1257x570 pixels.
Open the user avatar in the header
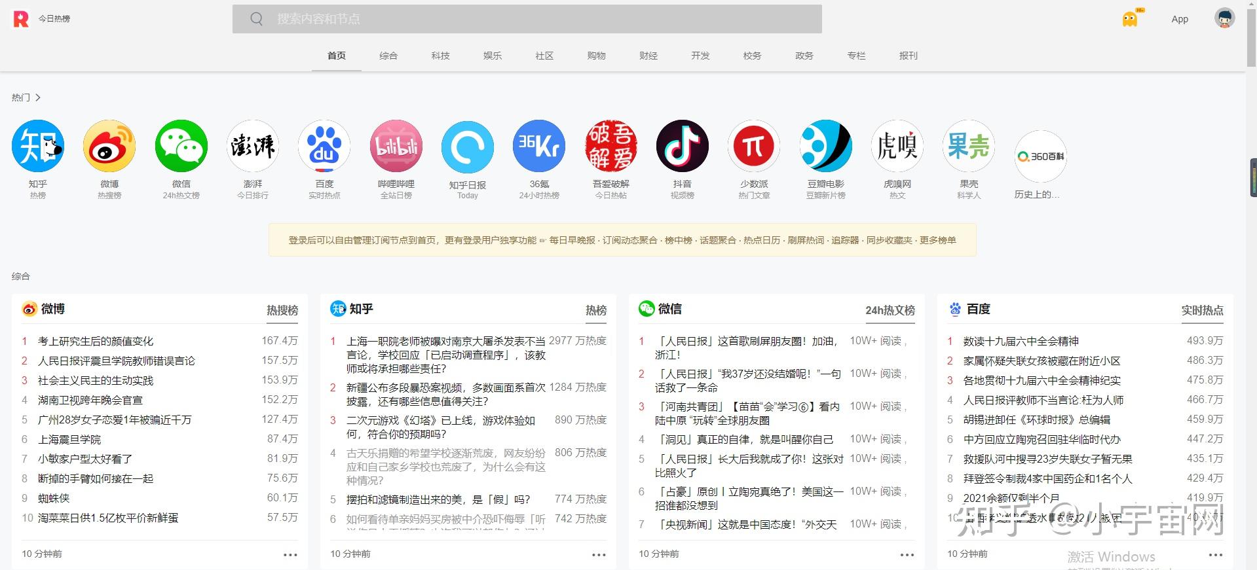[x=1225, y=18]
